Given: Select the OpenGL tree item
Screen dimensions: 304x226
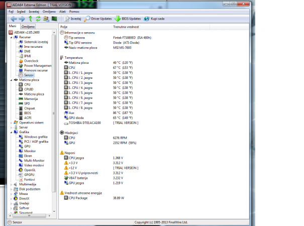Looking at the screenshot, I should pos(27,170).
